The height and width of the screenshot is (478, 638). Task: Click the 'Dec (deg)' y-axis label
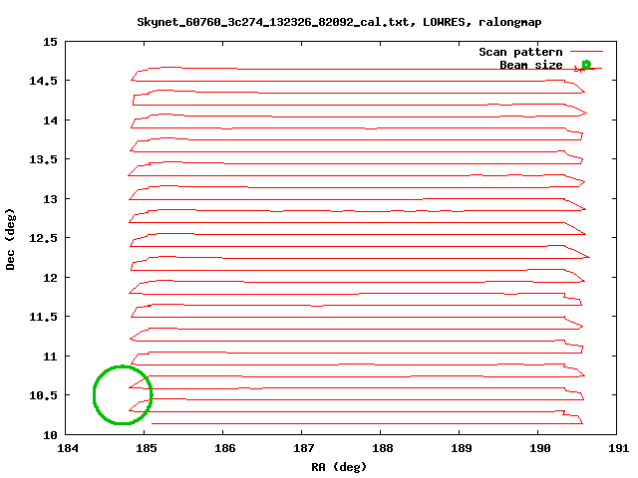coord(10,239)
